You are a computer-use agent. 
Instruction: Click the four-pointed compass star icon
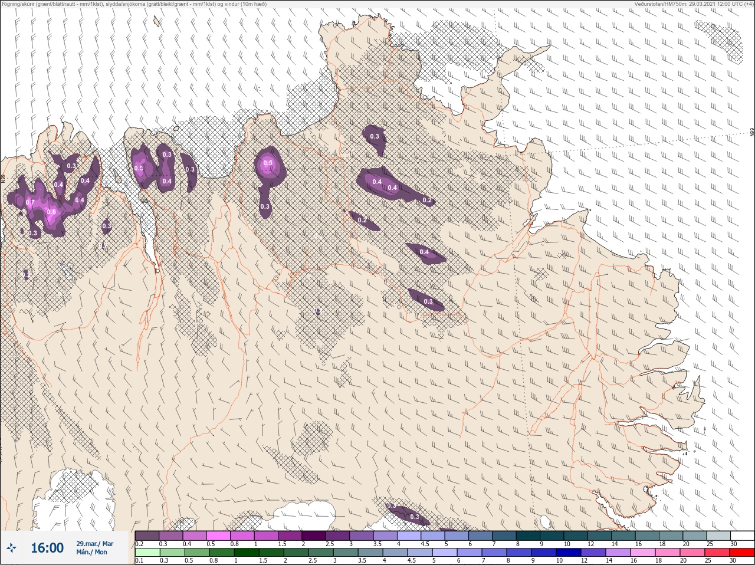click(x=12, y=548)
